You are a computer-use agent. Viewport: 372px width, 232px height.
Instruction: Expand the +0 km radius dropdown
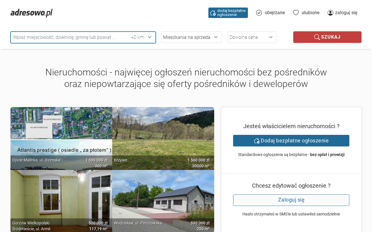142,37
